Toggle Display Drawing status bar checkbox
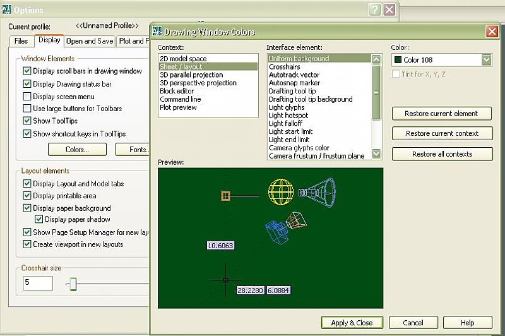This screenshot has height=336, width=505. tap(27, 84)
